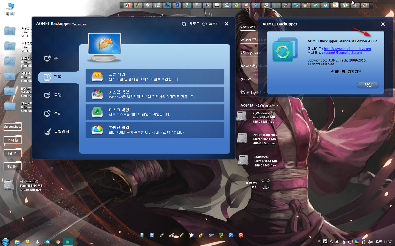The height and width of the screenshot is (246, 395).
Task: Launch AOMEI Partition from desktop shortcut list
Action: (x=258, y=105)
